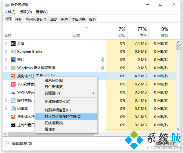Sort by the 77% 内存 column header

[x=138, y=33]
